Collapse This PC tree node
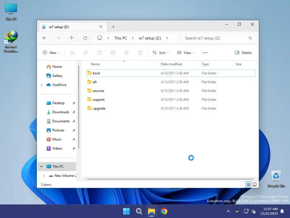 tap(42, 166)
